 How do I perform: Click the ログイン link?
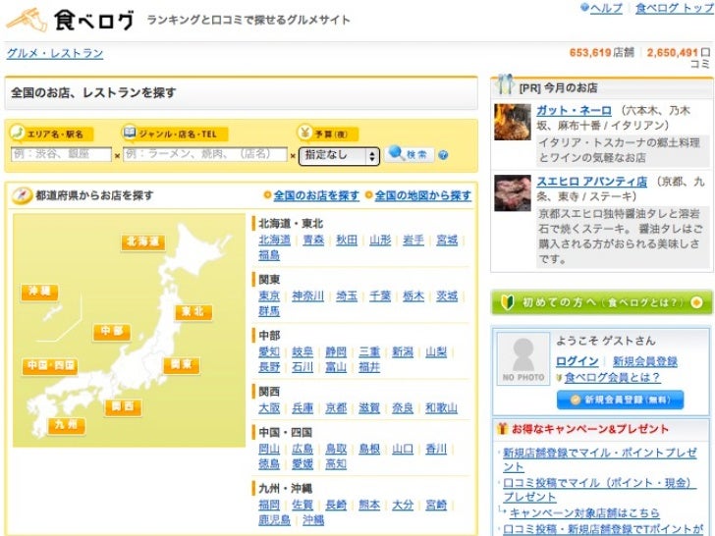coord(577,361)
